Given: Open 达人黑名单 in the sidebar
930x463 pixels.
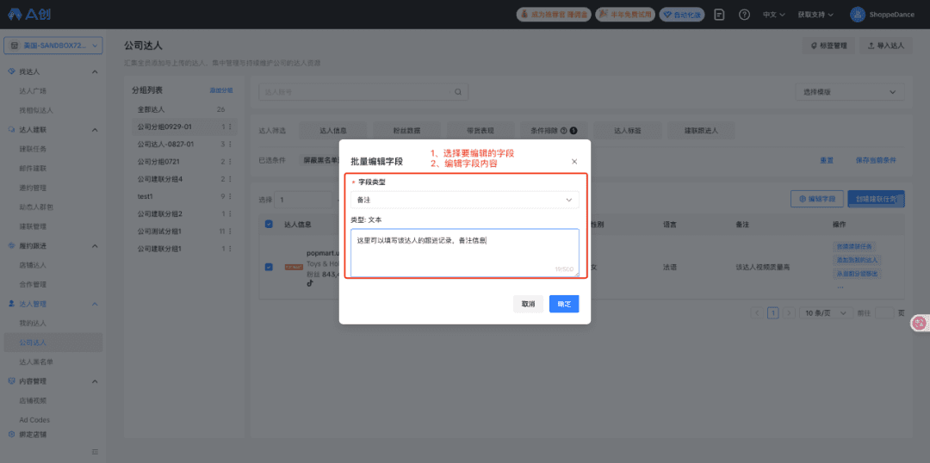Looking at the screenshot, I should tap(36, 361).
